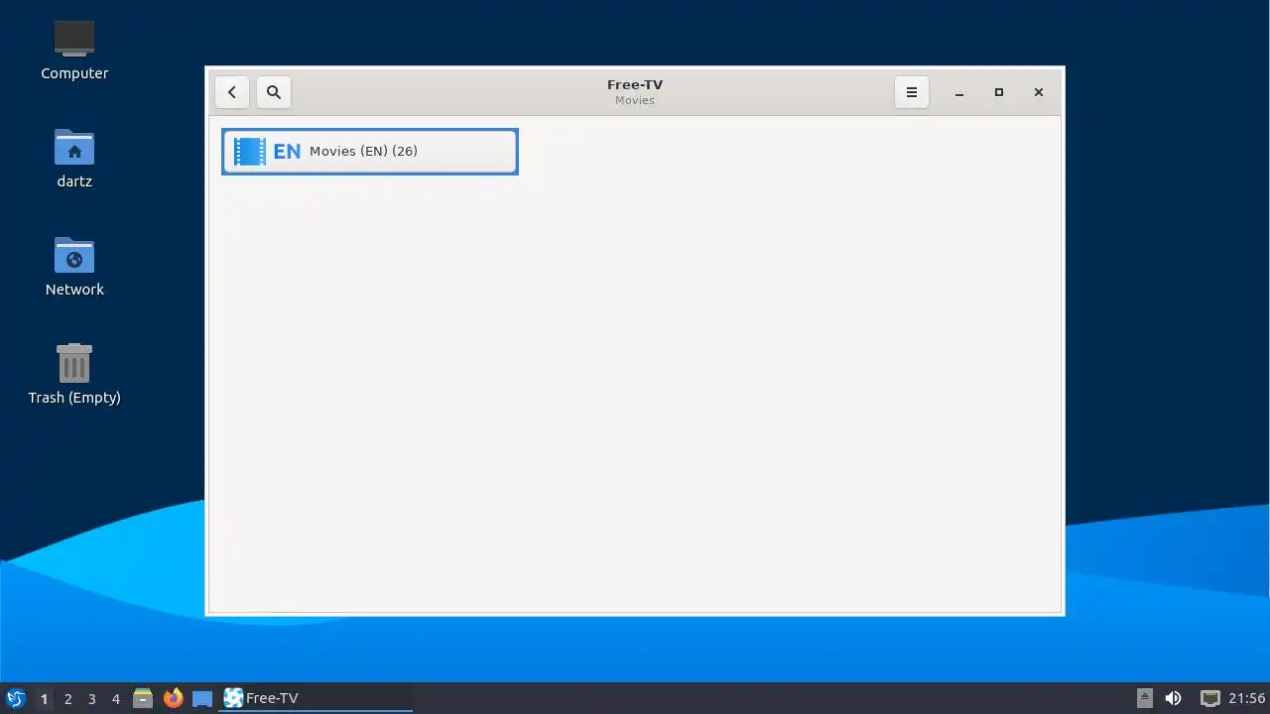Image resolution: width=1270 pixels, height=714 pixels.
Task: Open the Network desktop icon
Action: [x=74, y=266]
